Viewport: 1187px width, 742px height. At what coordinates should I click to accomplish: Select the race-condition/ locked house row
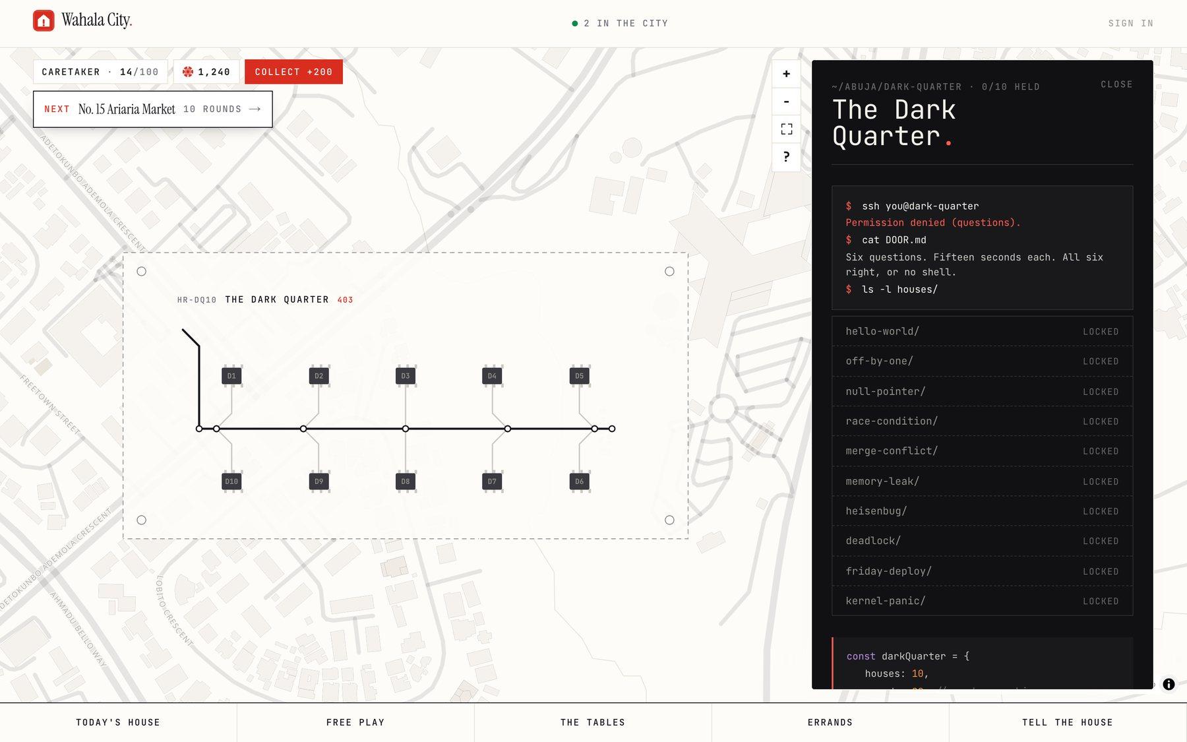(982, 421)
